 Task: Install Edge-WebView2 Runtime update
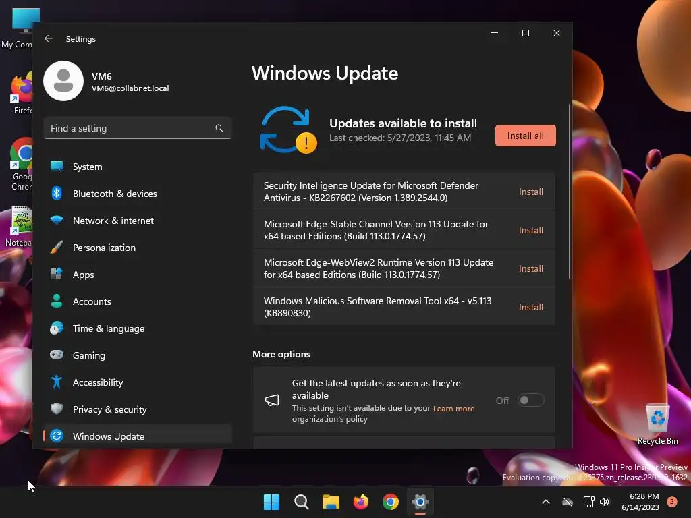(530, 268)
